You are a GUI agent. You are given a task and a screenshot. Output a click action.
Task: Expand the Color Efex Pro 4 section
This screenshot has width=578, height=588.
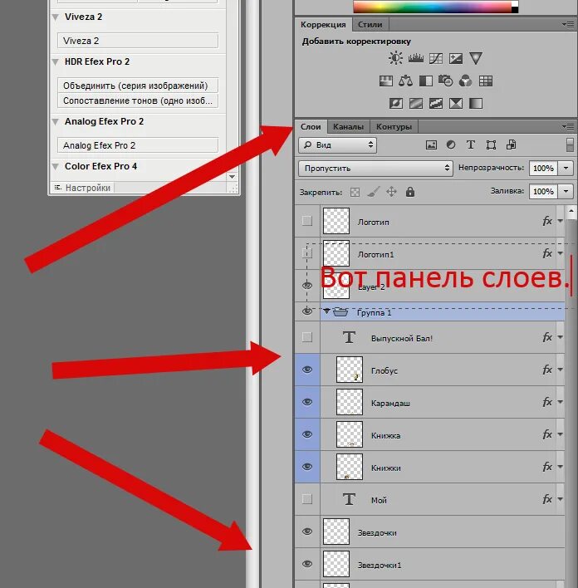(56, 166)
